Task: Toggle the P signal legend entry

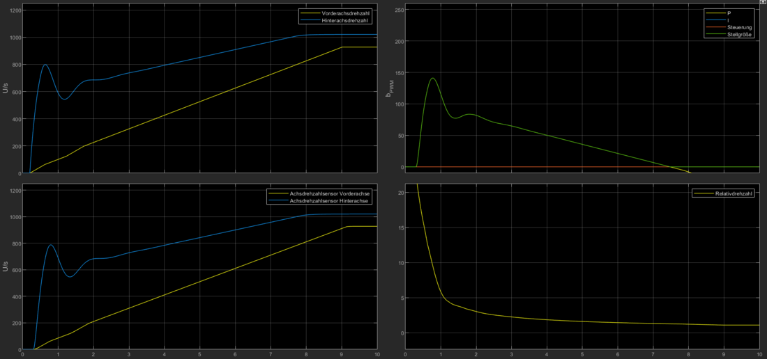Action: point(729,13)
